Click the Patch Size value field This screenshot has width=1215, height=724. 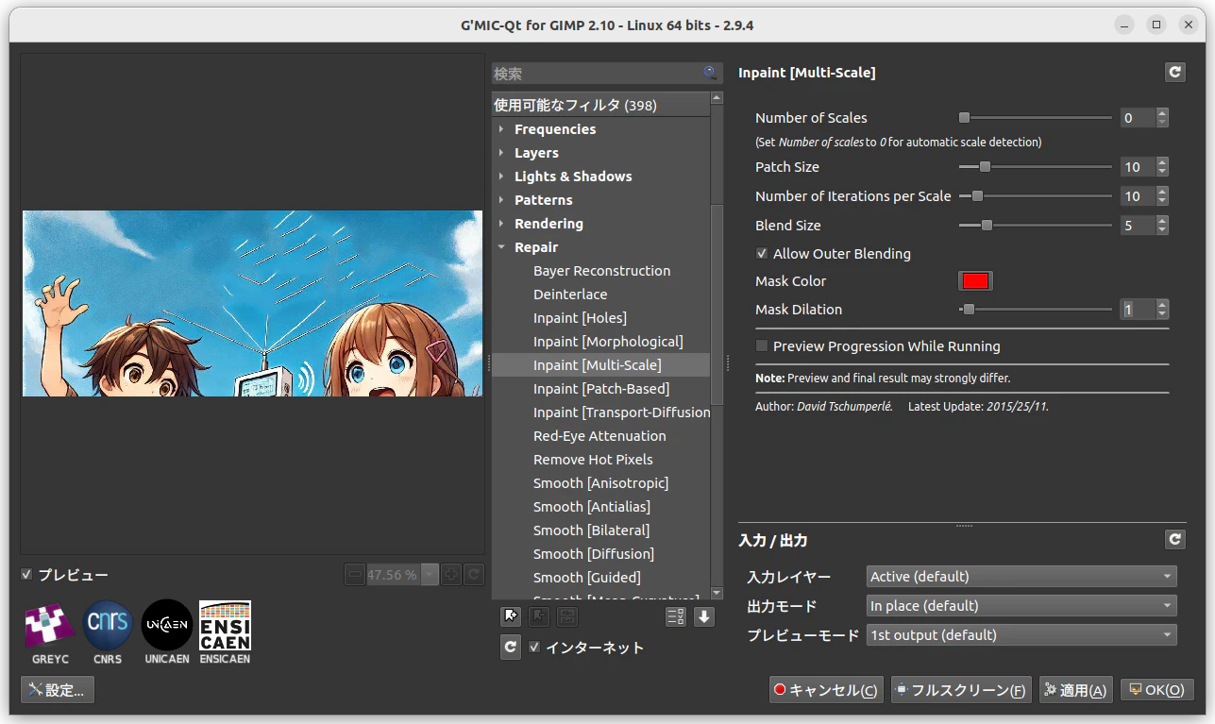1138,167
